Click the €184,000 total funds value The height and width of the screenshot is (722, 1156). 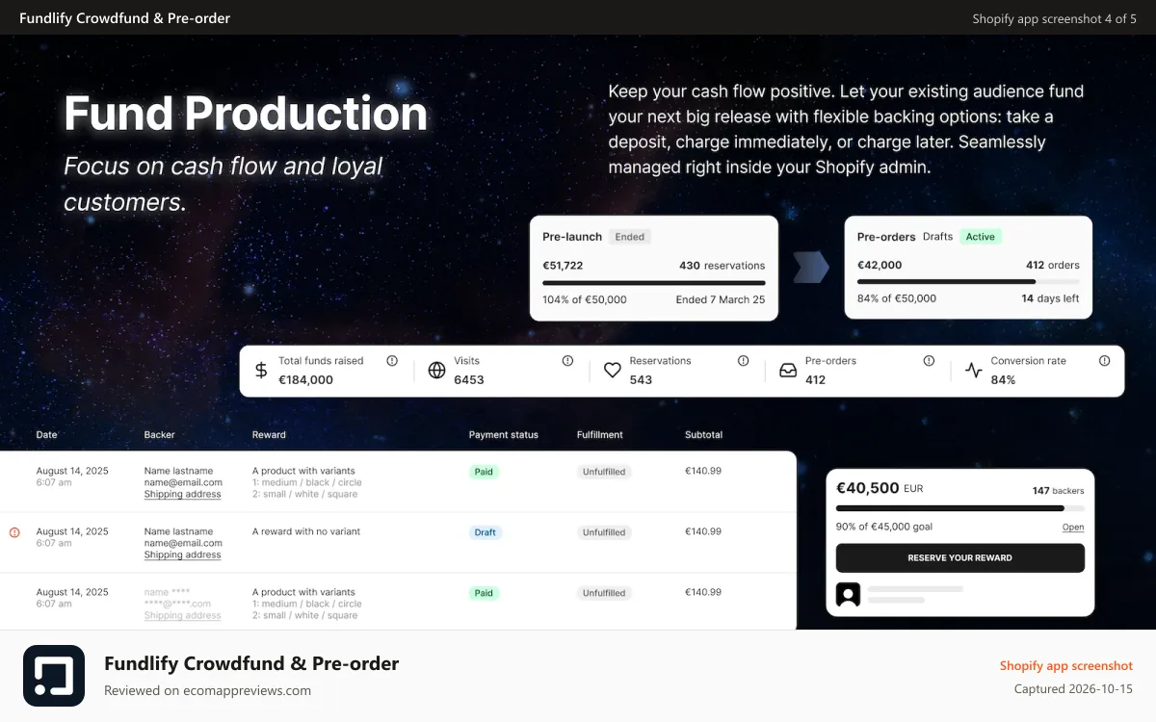pos(305,380)
